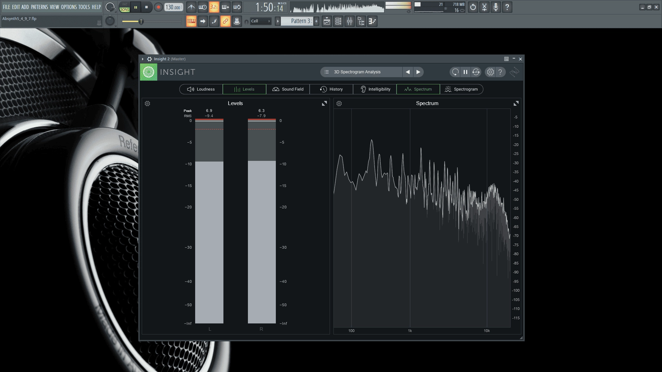
Task: Open the Mixer icon
Action: pos(350,21)
